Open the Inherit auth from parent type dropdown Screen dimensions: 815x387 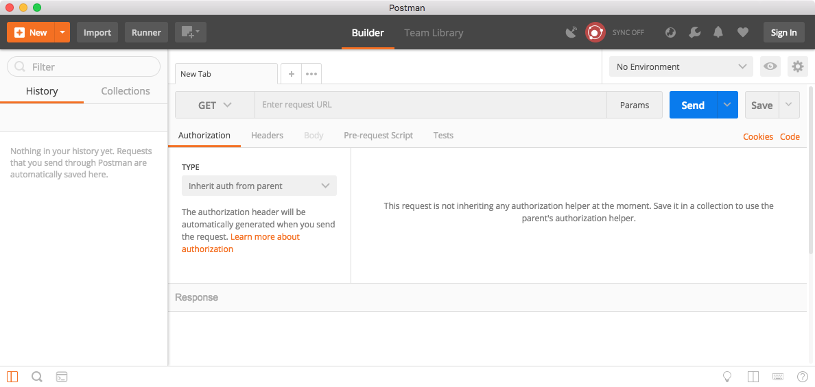click(259, 186)
